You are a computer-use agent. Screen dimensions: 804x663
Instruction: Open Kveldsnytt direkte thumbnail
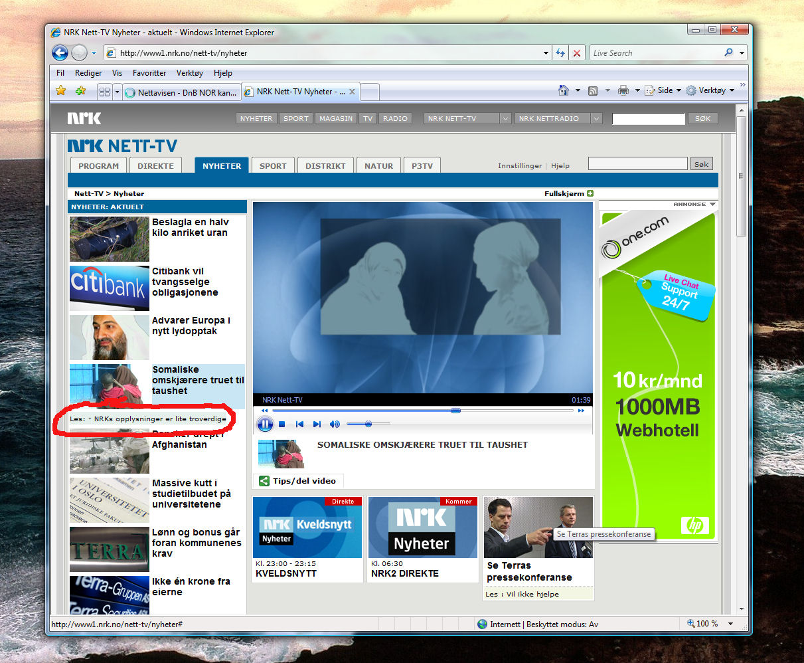pos(307,527)
